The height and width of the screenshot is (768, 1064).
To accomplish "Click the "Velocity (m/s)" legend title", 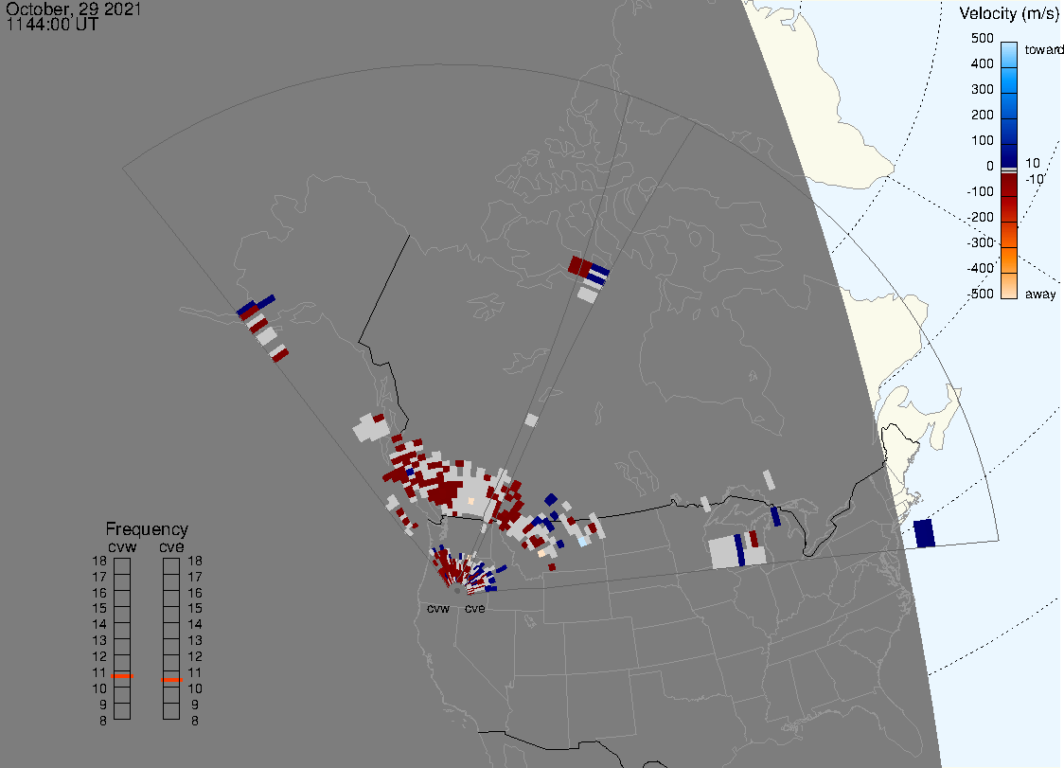I will [1008, 13].
